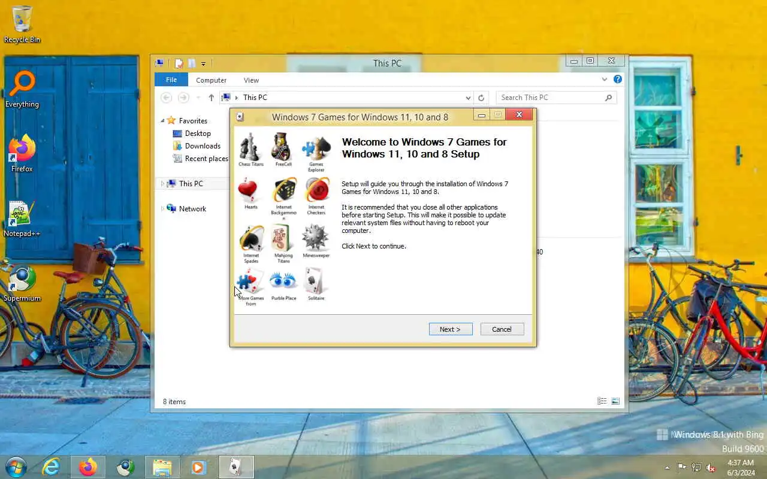Open the Recycle Bin desktop icon
Screen dimensions: 767x479
coord(22,24)
